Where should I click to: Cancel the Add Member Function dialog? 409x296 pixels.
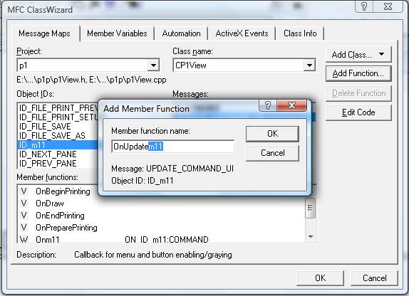272,153
